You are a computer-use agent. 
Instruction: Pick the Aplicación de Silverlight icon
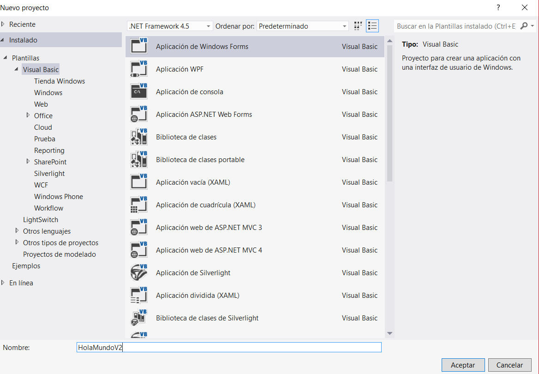coord(138,272)
